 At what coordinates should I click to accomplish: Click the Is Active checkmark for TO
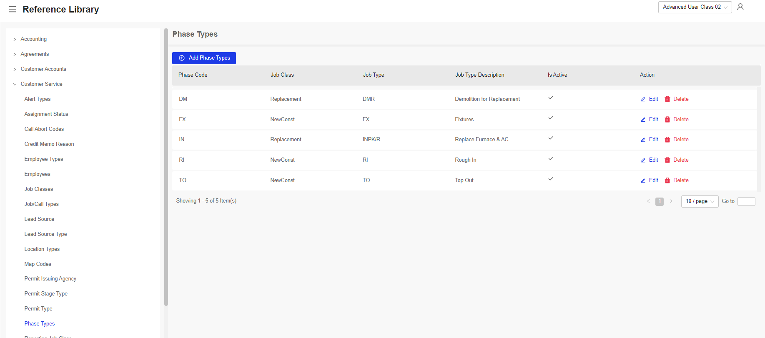pyautogui.click(x=551, y=179)
